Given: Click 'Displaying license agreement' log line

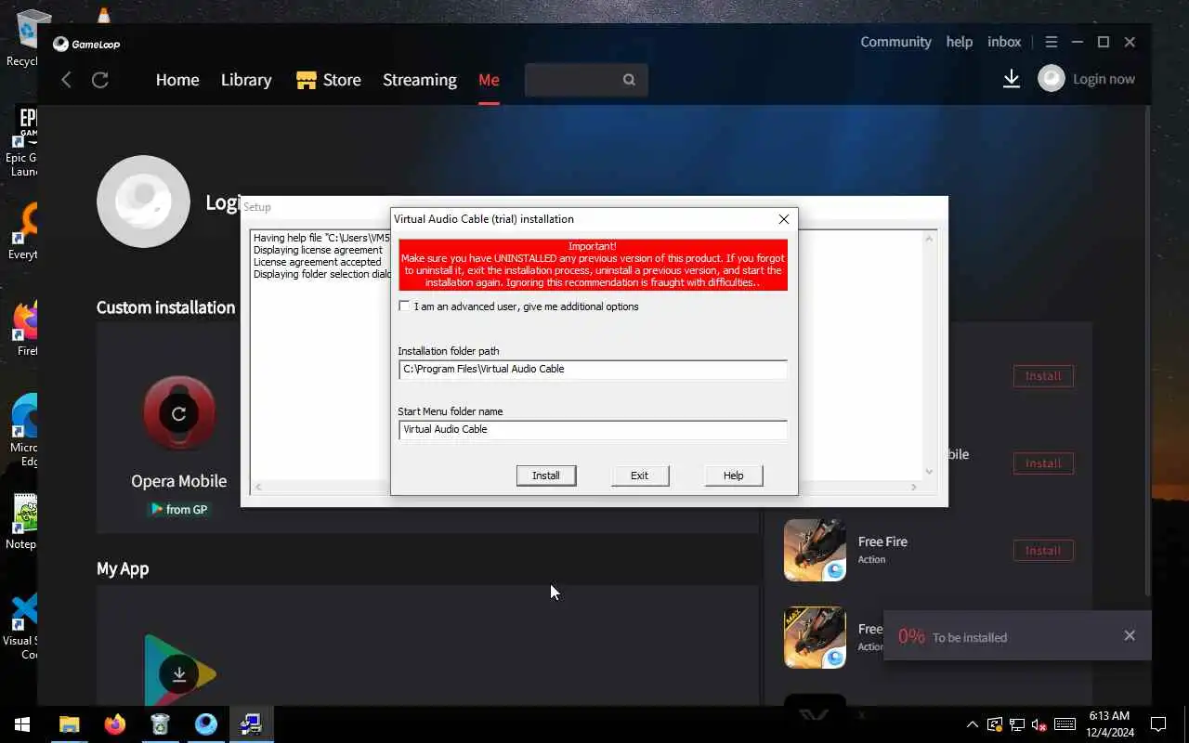Looking at the screenshot, I should tap(318, 250).
